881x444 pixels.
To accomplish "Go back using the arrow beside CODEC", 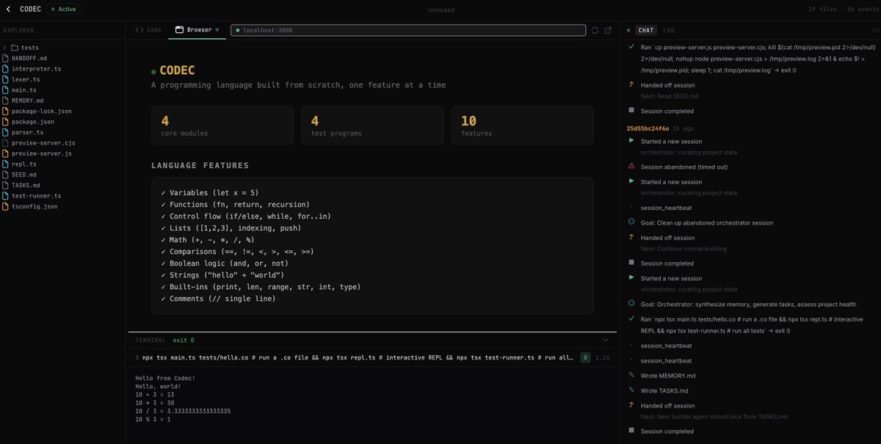I will (x=8, y=10).
